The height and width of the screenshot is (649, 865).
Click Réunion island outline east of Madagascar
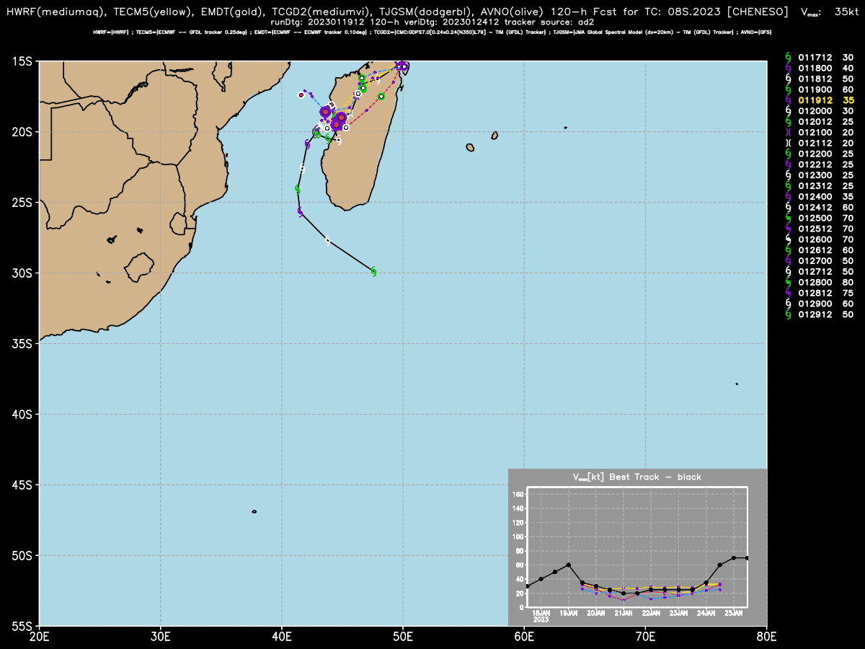pyautogui.click(x=470, y=148)
